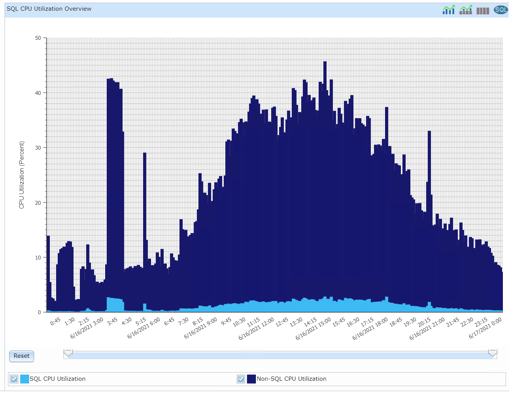Switch to chart with grid view icon
509x393 pixels.
(x=465, y=10)
